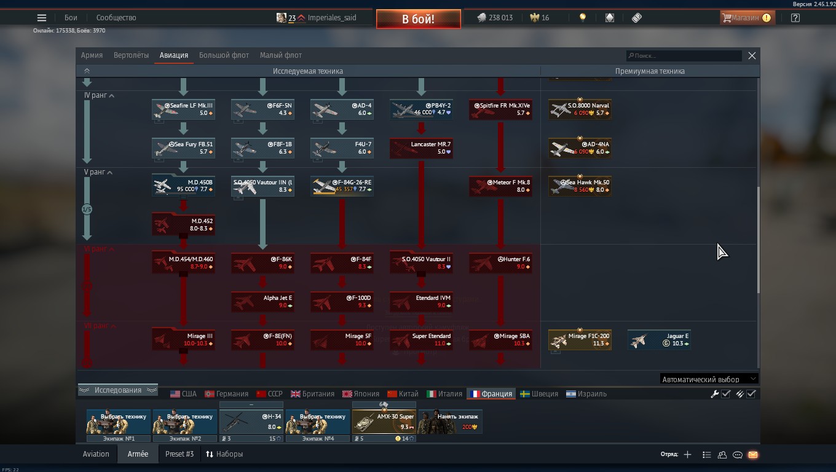
Task: Select the Meteor F Mk.8 aircraft
Action: tap(500, 186)
